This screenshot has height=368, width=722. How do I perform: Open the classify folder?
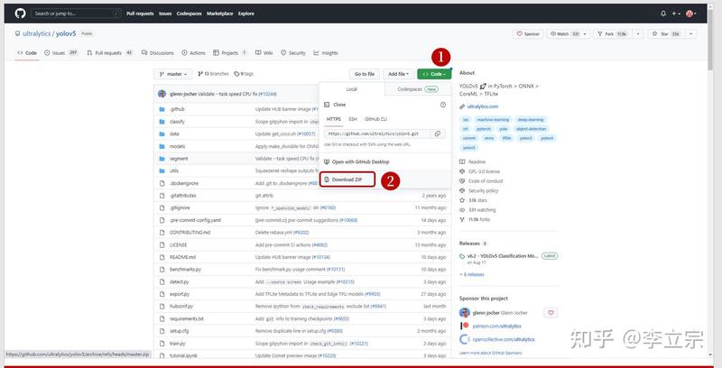pyautogui.click(x=177, y=122)
